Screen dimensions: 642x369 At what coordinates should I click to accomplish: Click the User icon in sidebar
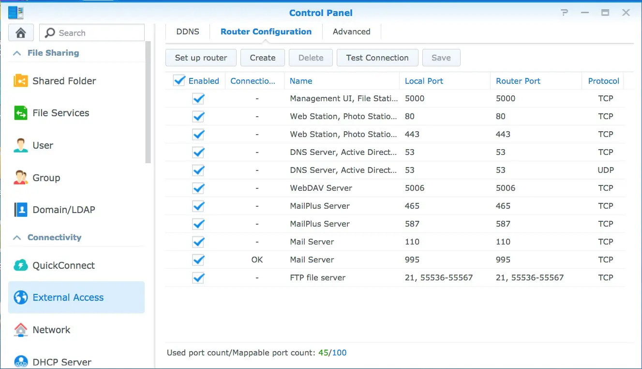[21, 145]
